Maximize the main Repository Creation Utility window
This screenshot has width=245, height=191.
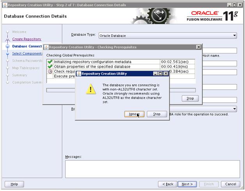tap(234, 5)
